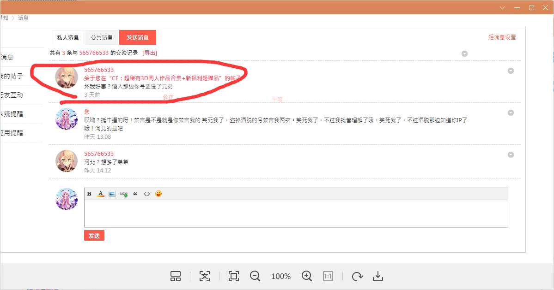Open your pink-haired avatar beside the 您 message
554x290 pixels.
pyautogui.click(x=67, y=119)
